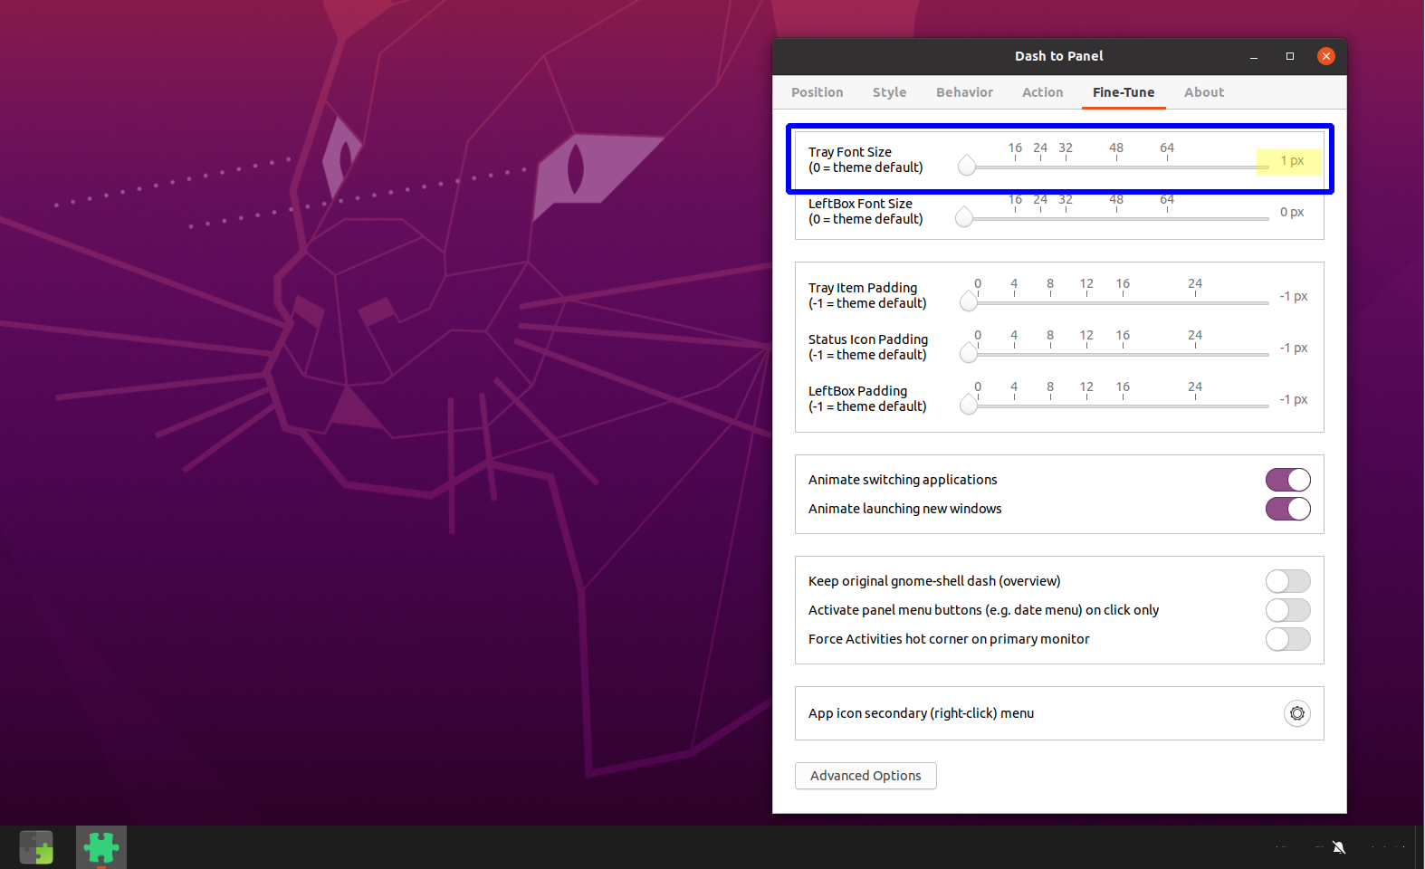The image size is (1425, 869).
Task: Switch to the Action tab
Action: (x=1043, y=92)
